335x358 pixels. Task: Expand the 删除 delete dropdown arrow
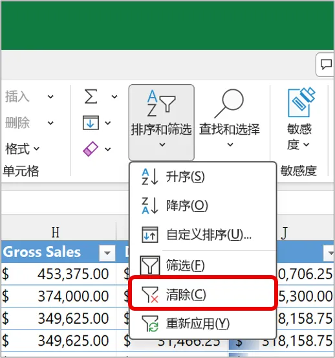(x=50, y=123)
